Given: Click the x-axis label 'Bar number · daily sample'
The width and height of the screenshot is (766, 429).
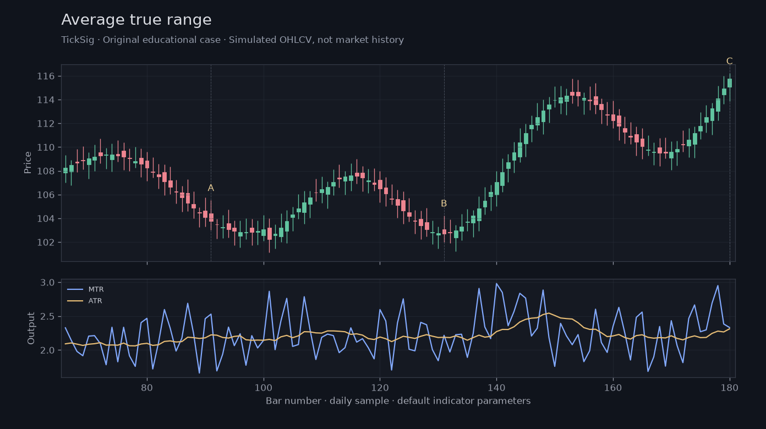Looking at the screenshot, I should coord(398,401).
